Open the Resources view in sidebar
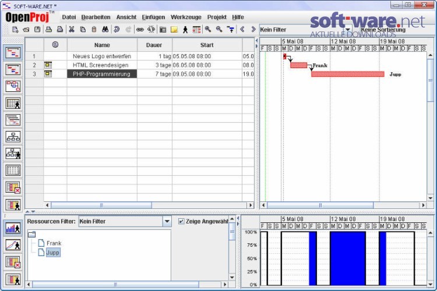The height and width of the screenshot is (291, 437). coord(13,104)
